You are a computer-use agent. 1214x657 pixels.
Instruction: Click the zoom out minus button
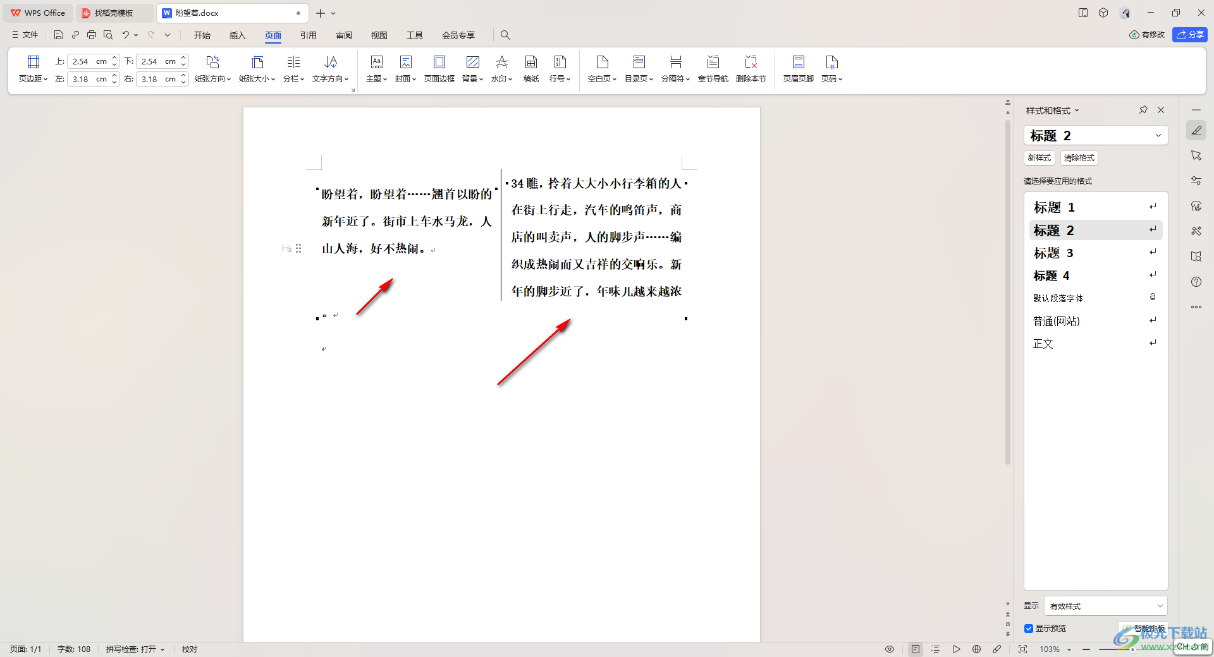(1086, 649)
